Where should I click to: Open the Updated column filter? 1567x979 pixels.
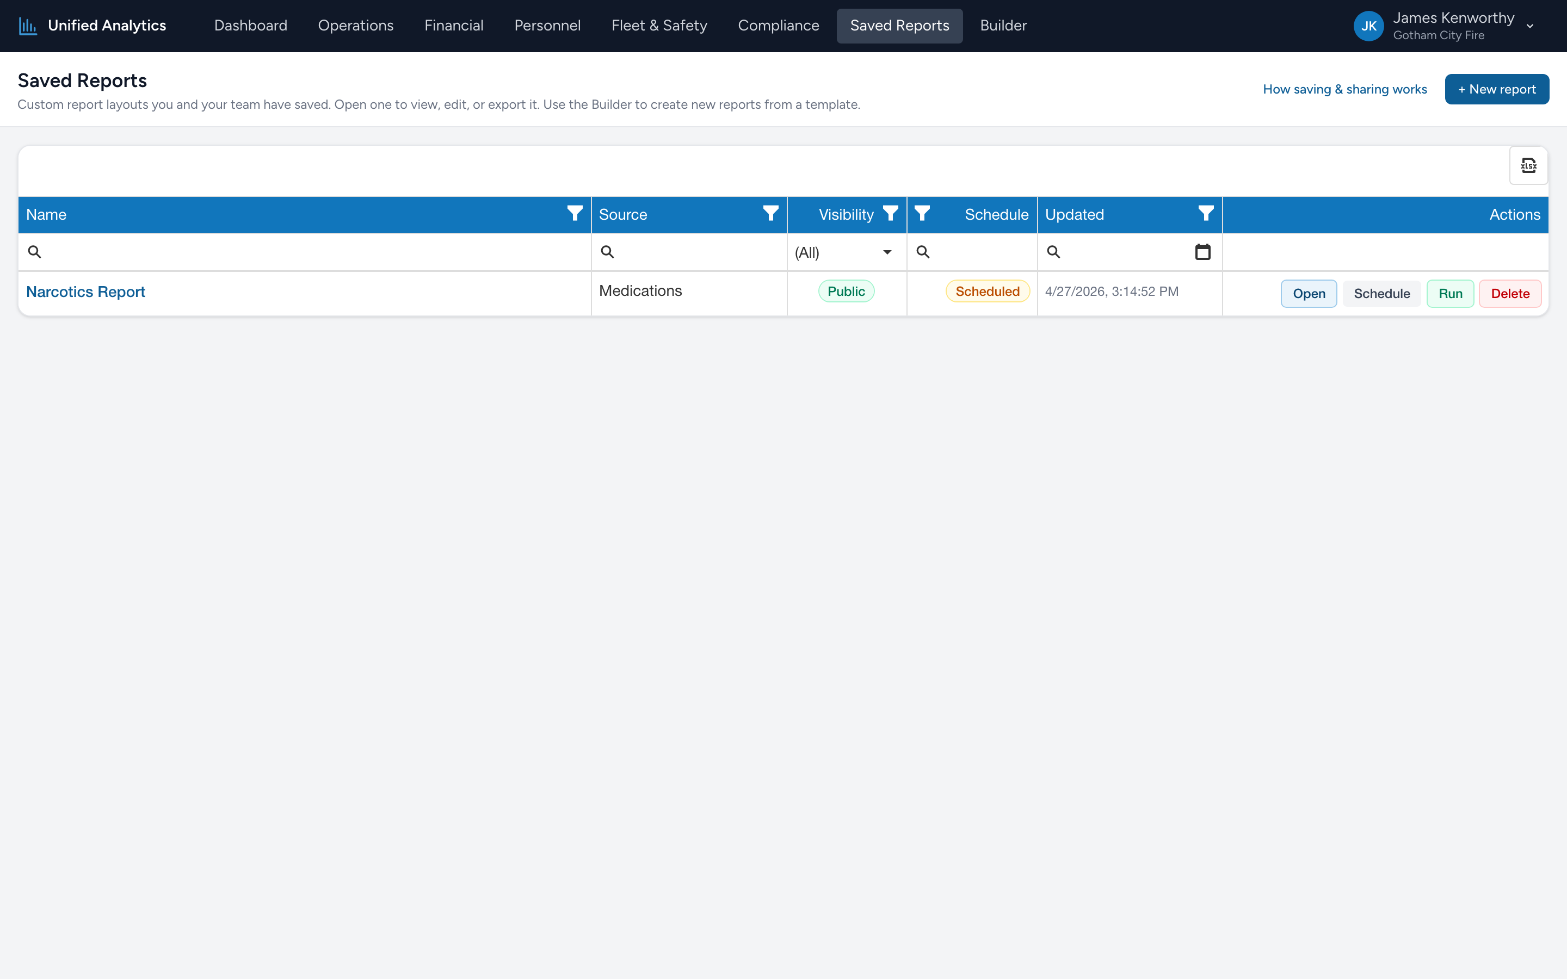tap(1206, 214)
